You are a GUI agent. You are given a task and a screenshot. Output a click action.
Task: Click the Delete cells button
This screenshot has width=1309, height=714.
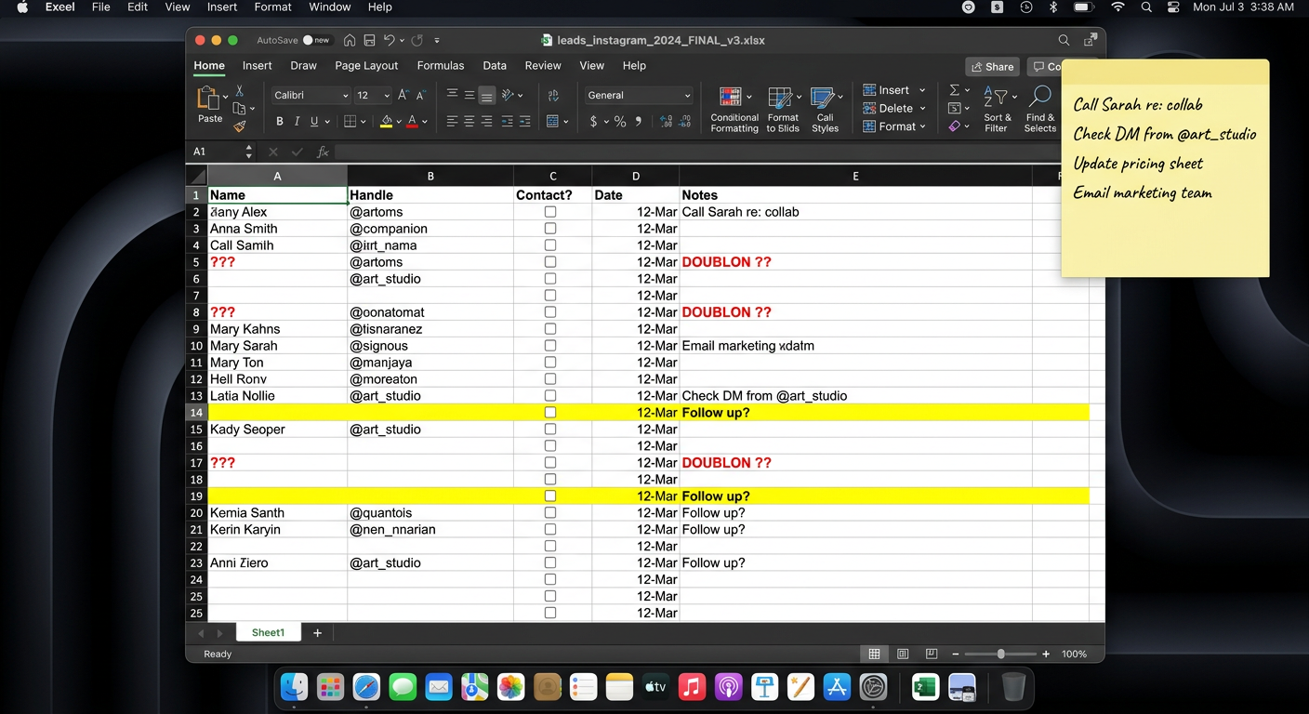pos(894,108)
